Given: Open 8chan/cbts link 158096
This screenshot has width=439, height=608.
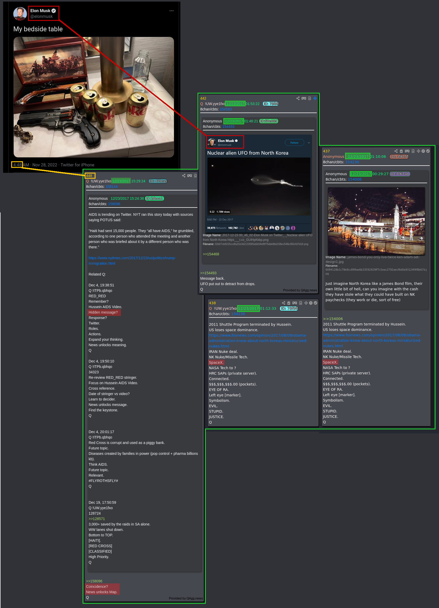Looking at the screenshot, I should point(114,204).
